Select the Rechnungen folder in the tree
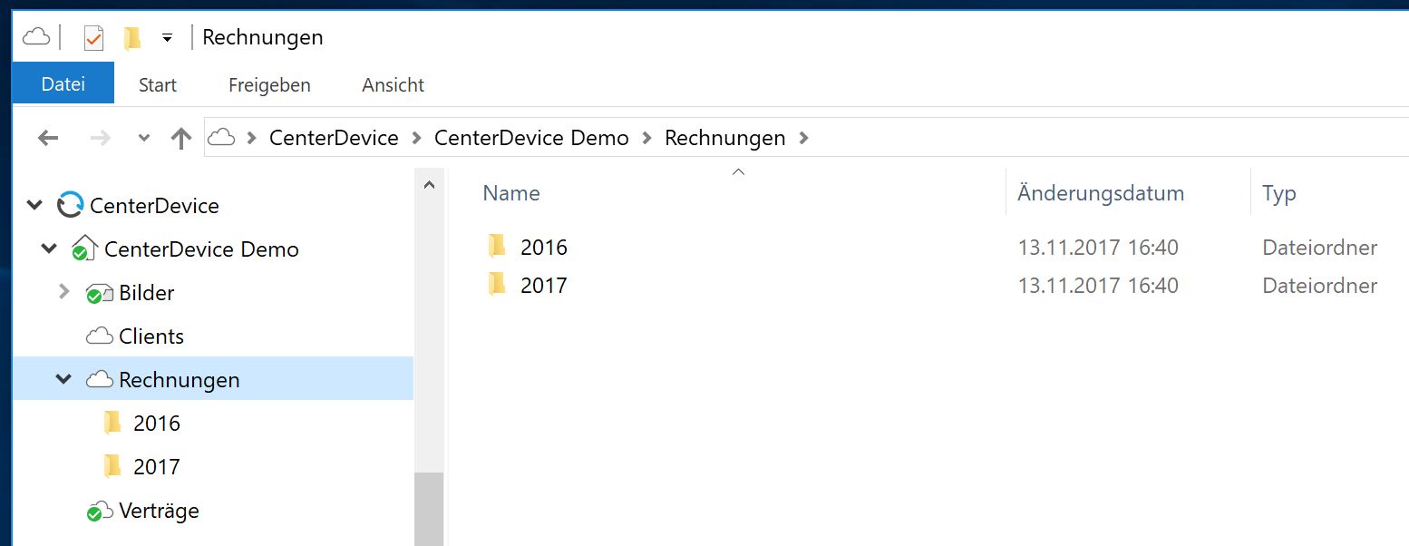 180,380
